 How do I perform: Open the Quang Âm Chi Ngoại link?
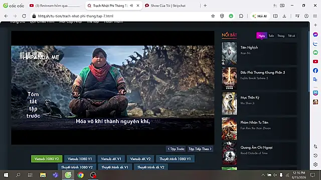(x=256, y=147)
